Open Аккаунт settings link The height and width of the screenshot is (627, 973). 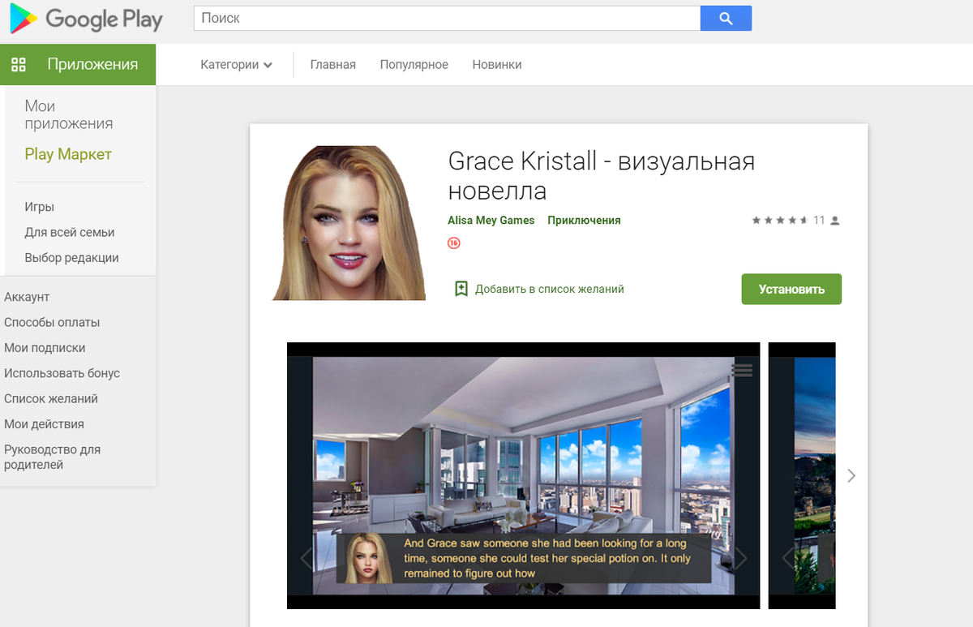click(x=27, y=297)
